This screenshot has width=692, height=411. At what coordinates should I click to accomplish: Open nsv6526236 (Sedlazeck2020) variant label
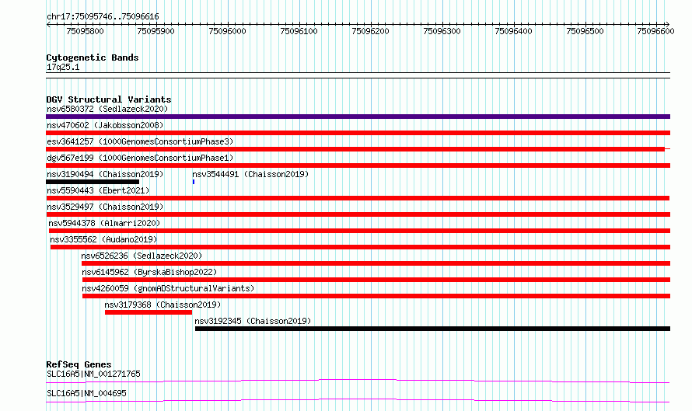pos(142,256)
